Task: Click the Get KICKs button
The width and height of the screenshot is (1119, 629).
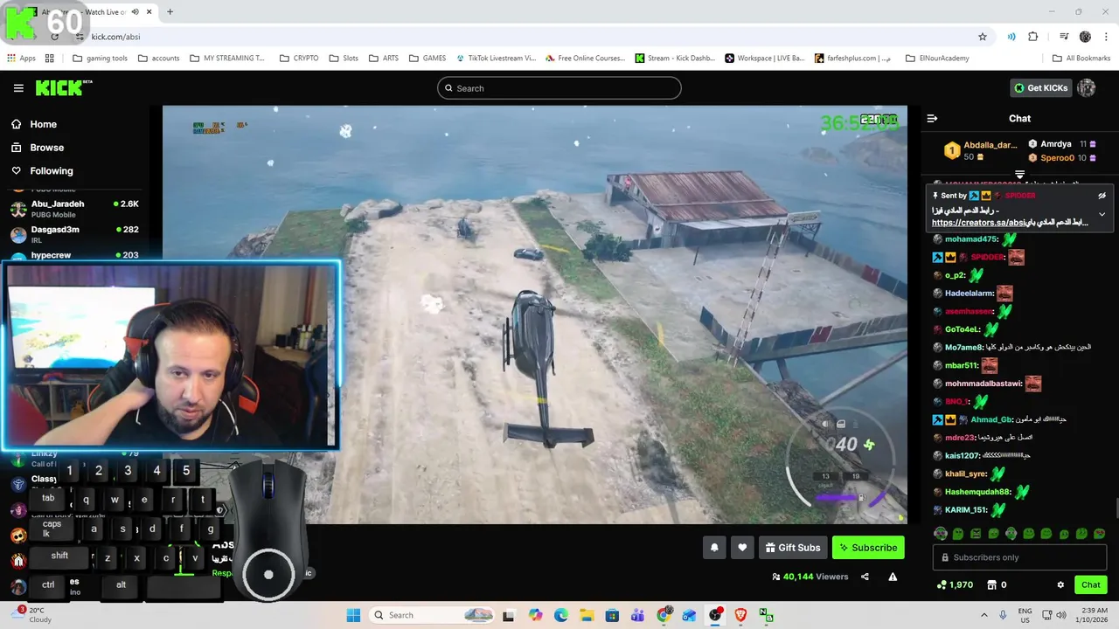Action: tap(1040, 87)
